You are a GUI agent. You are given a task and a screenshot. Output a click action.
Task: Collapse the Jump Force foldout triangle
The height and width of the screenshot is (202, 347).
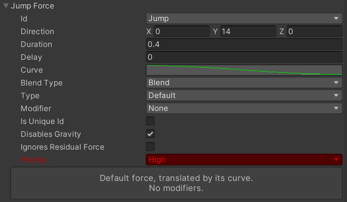6,6
